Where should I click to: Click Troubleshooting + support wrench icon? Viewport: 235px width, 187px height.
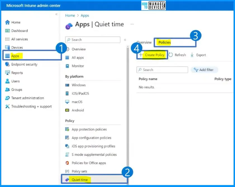[8, 106]
